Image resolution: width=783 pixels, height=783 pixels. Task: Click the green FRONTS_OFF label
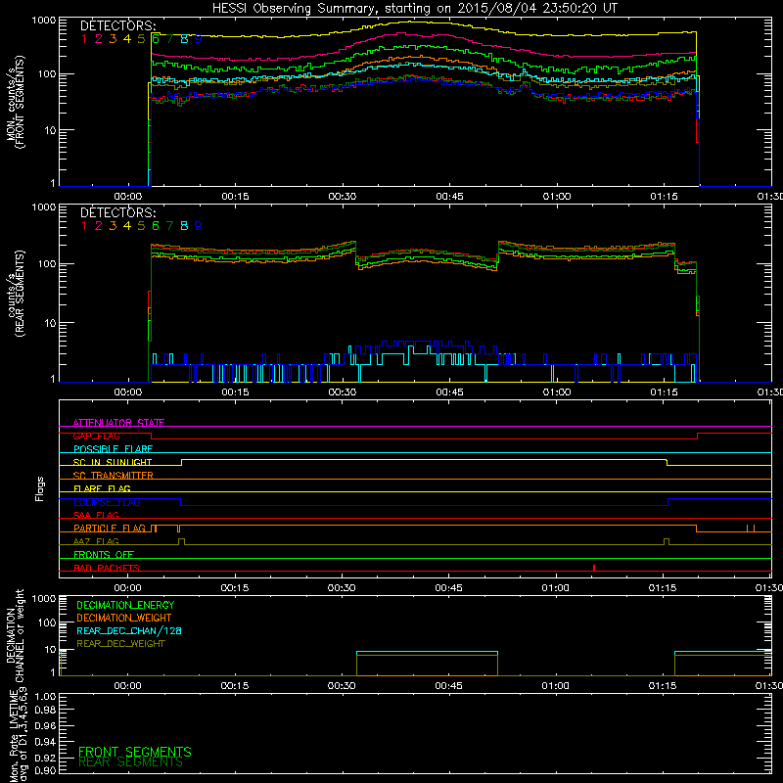104,555
